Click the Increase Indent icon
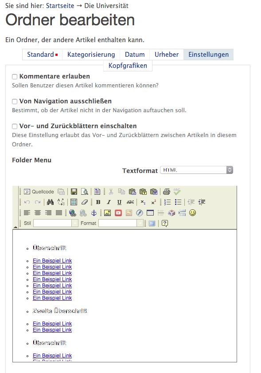This screenshot has height=373, width=261. click(202, 202)
